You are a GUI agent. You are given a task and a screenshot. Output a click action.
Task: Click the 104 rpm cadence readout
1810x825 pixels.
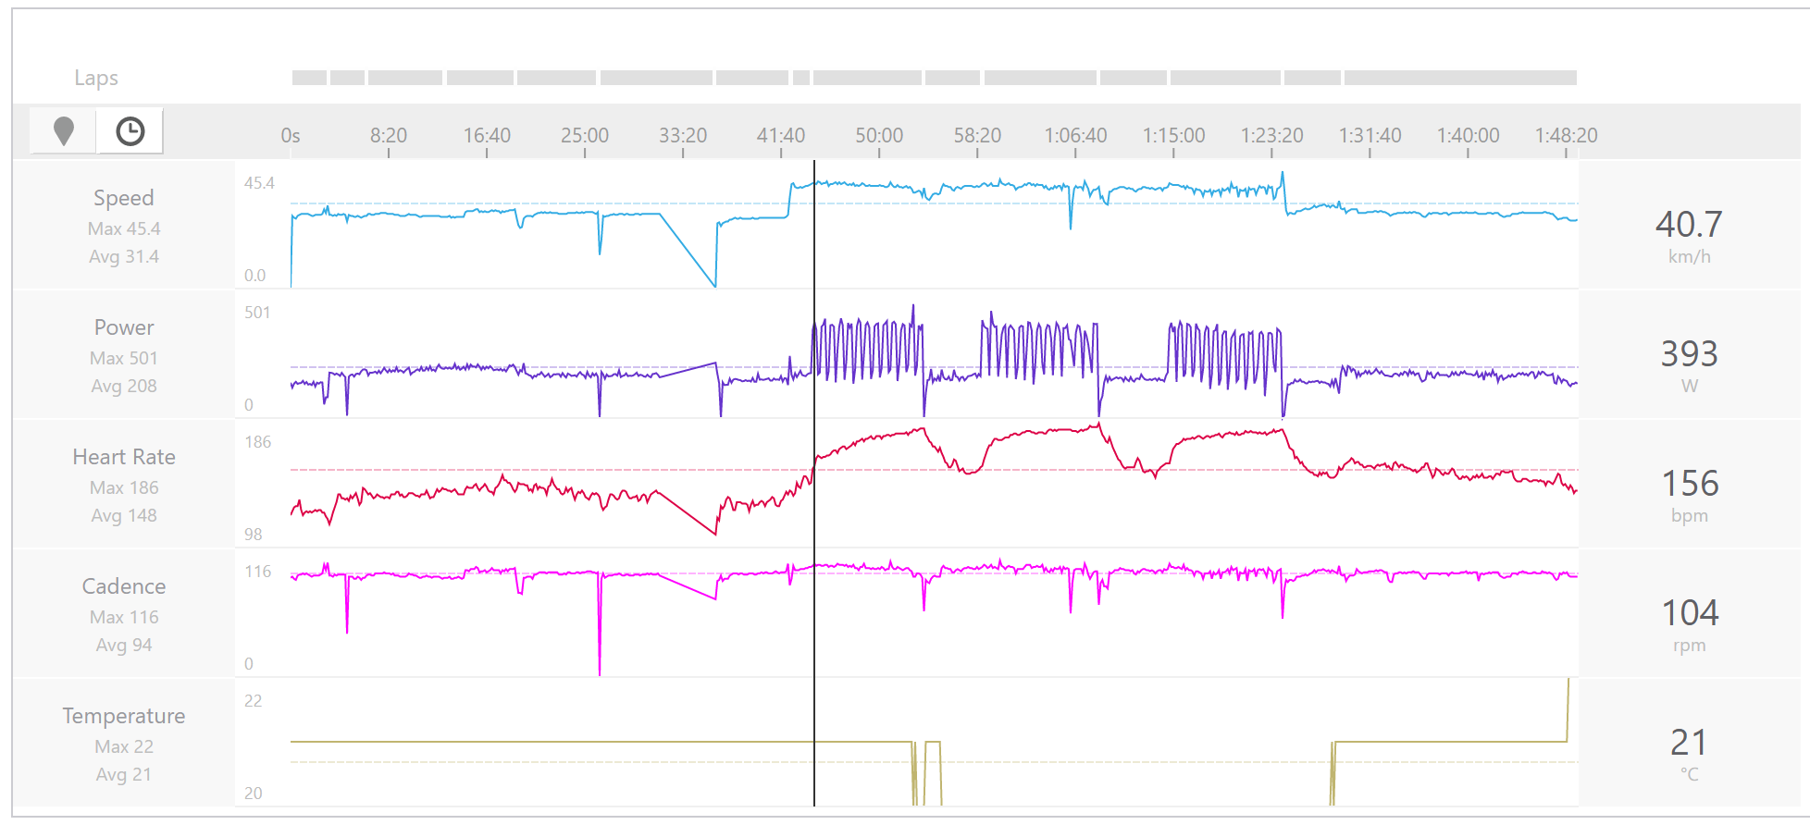[x=1689, y=613]
